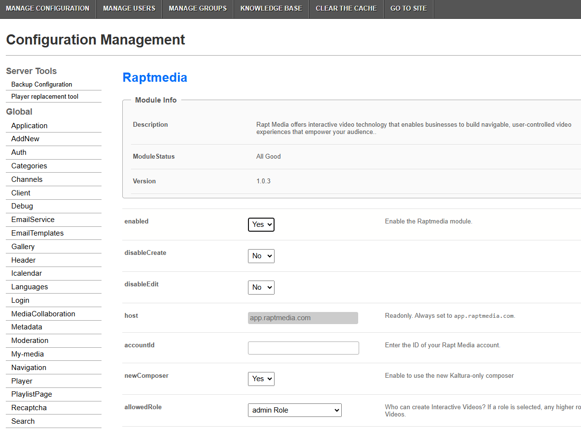Click 'Enable to use the new Kaltura-only composer' text
The width and height of the screenshot is (581, 430).
coord(450,376)
